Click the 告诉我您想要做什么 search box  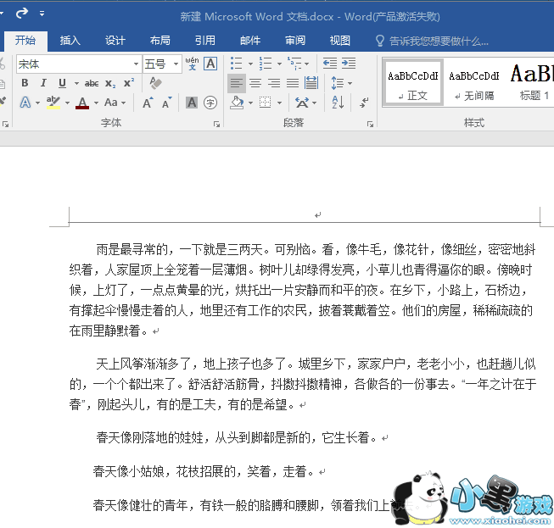coord(439,41)
